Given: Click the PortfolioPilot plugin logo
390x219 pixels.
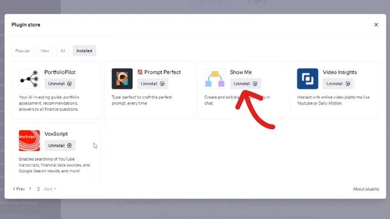Looking at the screenshot, I should (29, 78).
